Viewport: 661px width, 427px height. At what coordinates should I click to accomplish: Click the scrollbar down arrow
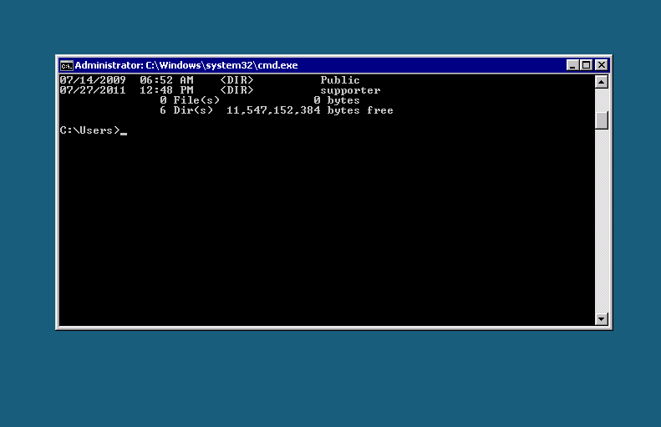602,318
